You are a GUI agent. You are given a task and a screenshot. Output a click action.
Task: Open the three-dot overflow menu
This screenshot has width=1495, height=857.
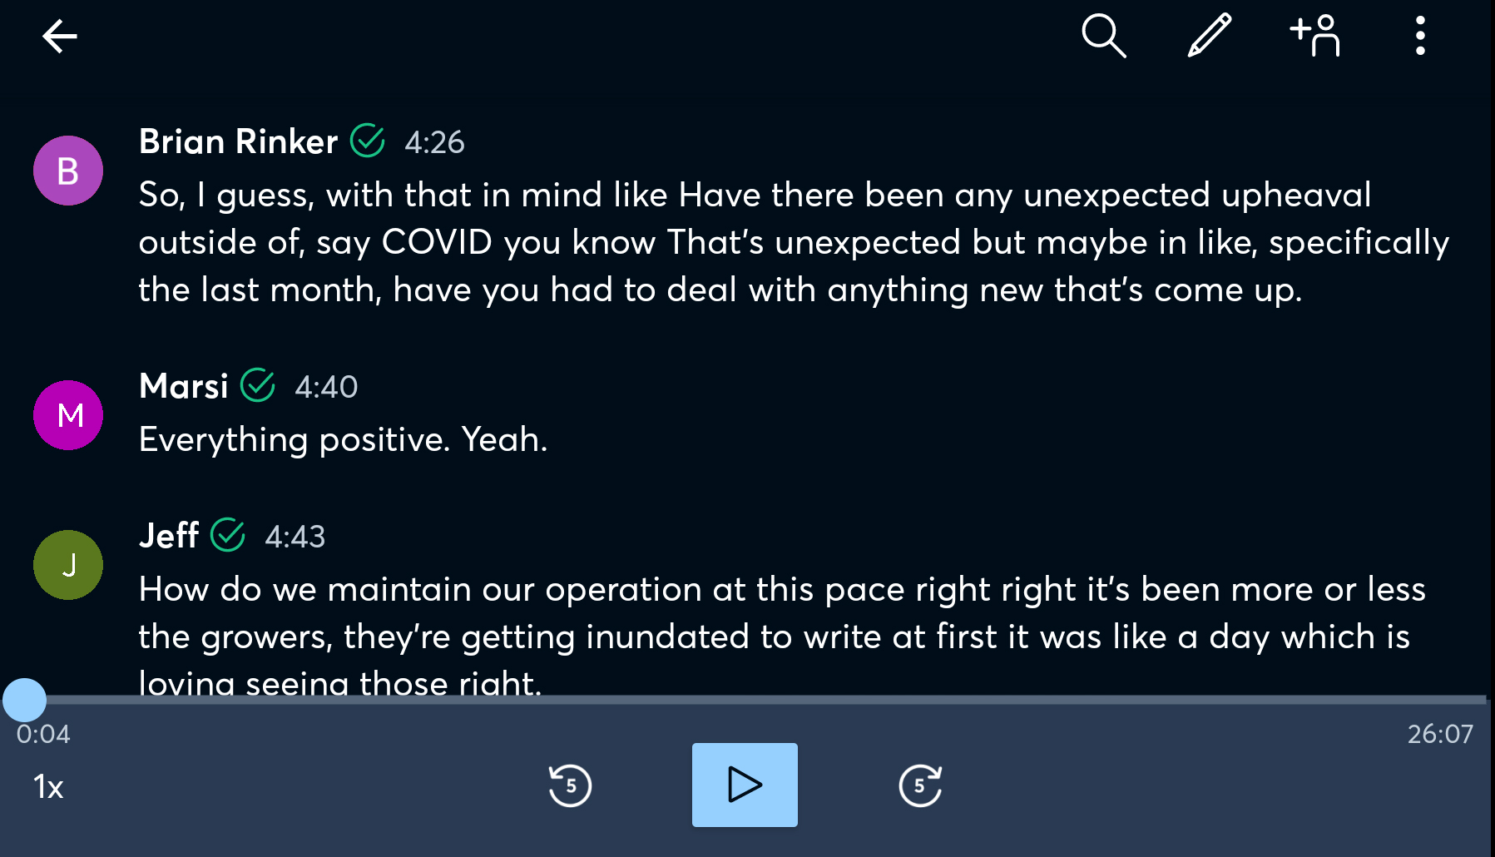tap(1420, 36)
